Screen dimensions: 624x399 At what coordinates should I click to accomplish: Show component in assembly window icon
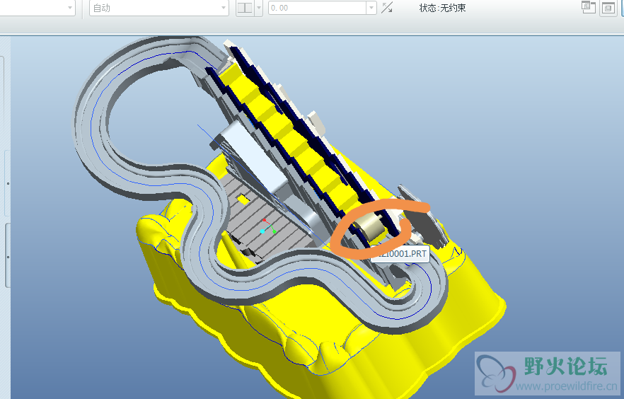(x=608, y=8)
